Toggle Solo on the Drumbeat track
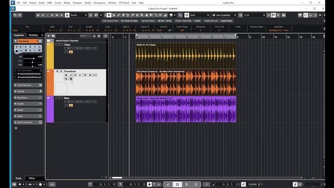 (61, 71)
